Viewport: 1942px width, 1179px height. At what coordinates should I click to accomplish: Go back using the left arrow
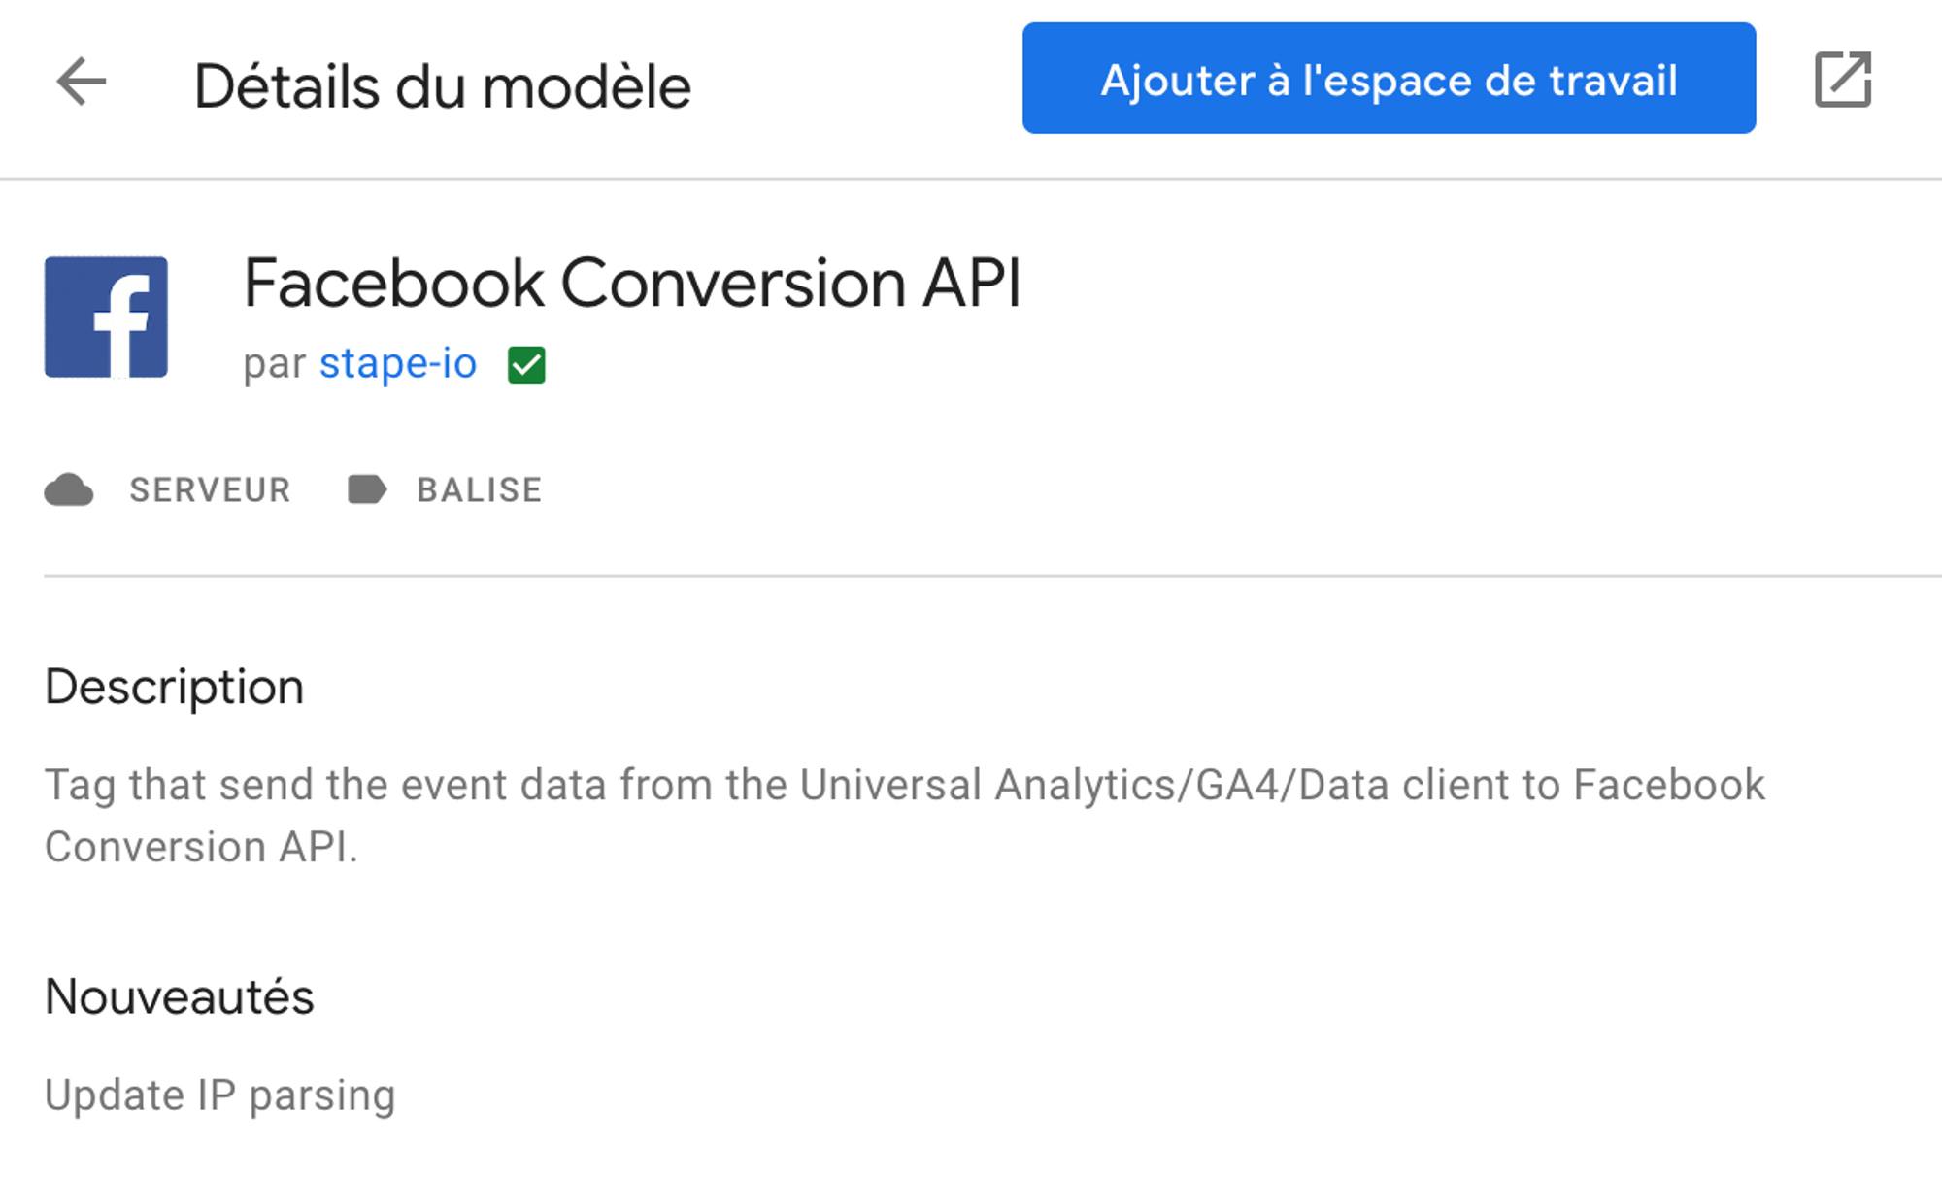82,82
